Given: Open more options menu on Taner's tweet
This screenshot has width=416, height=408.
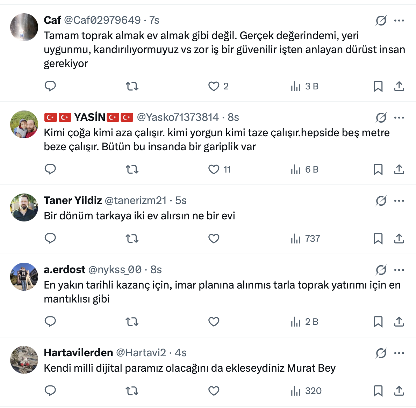Looking at the screenshot, I should 399,201.
